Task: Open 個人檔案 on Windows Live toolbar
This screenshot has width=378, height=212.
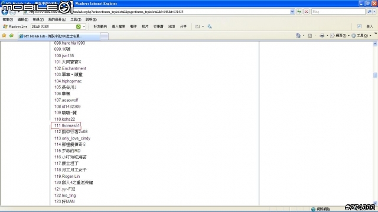Action: pyautogui.click(x=118, y=26)
